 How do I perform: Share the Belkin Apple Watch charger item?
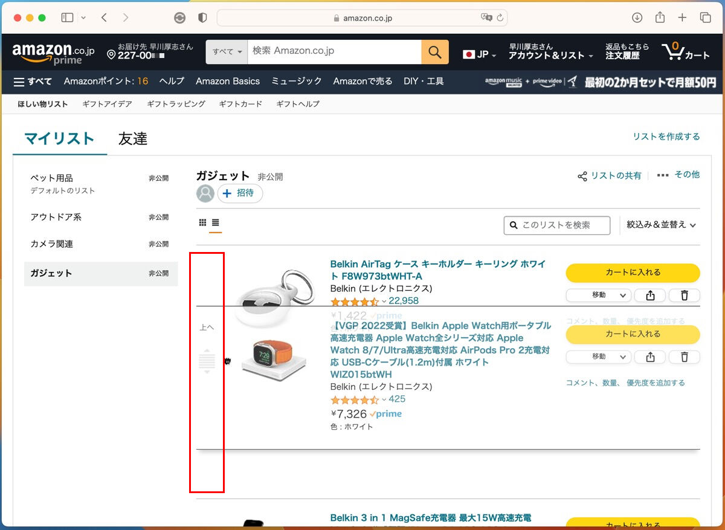(650, 357)
